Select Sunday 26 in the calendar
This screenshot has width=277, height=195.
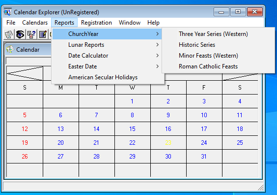coord(25,157)
